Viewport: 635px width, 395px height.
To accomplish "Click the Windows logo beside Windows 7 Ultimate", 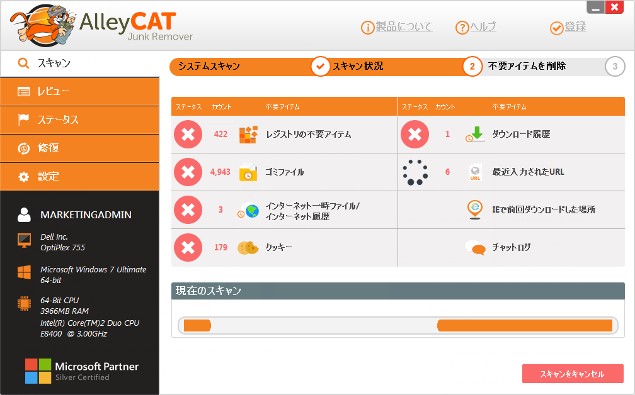I will point(25,272).
